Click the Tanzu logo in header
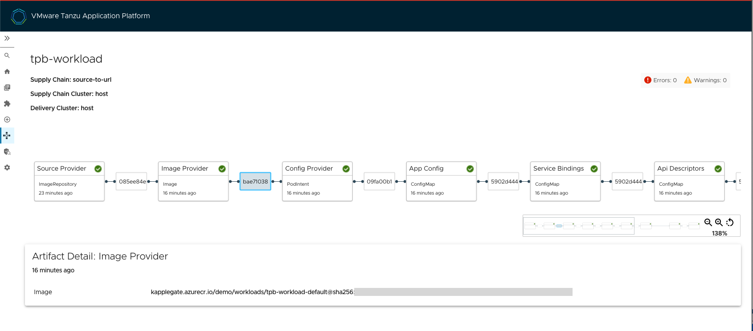Image resolution: width=753 pixels, height=331 pixels. pos(19,16)
